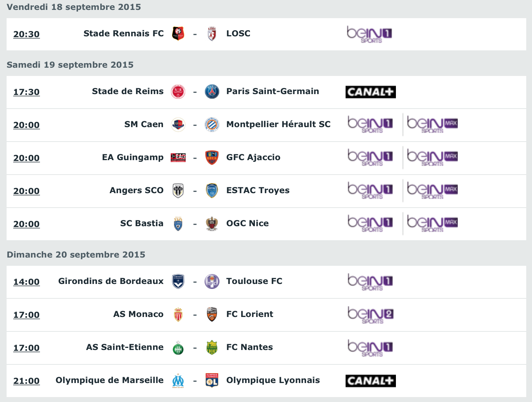The height and width of the screenshot is (402, 532).
Task: Click the Olympique Lyonnais crest
Action: 212,380
